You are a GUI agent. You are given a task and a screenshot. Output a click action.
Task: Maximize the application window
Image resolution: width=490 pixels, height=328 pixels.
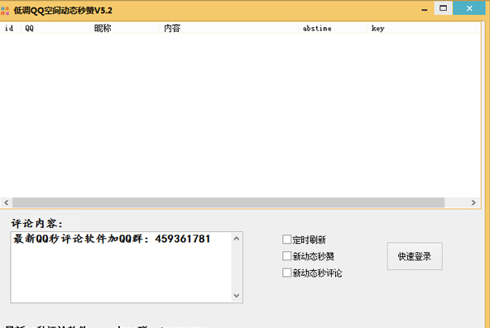click(x=443, y=8)
